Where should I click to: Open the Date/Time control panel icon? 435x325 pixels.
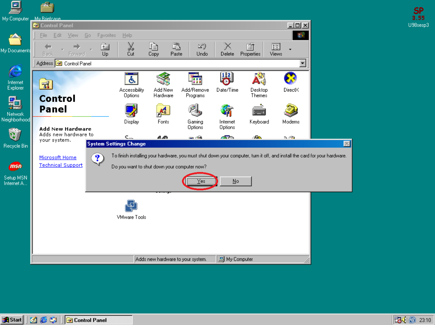[227, 79]
